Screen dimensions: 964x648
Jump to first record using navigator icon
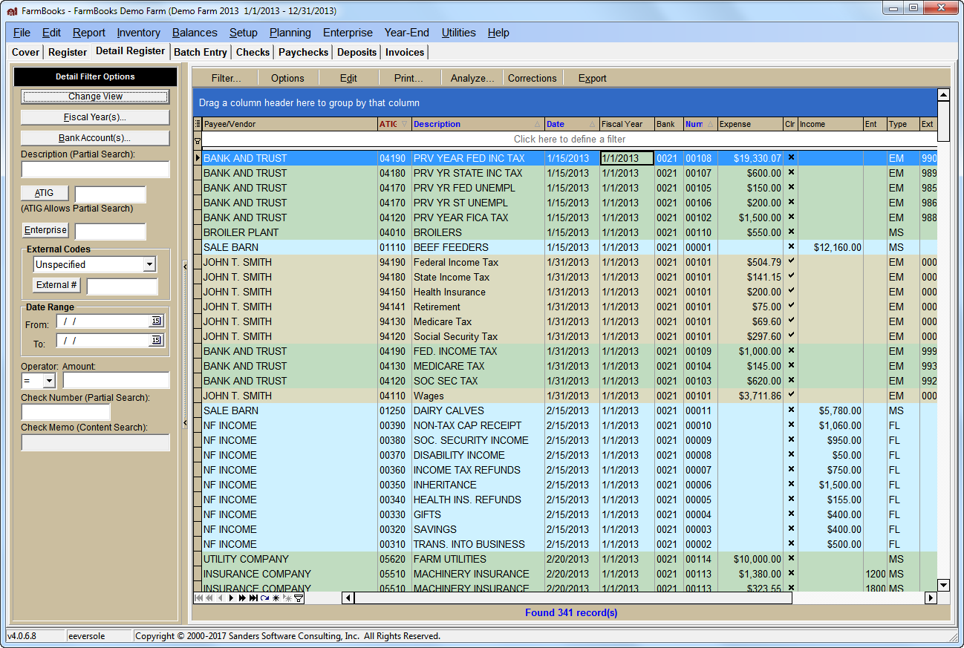[198, 598]
